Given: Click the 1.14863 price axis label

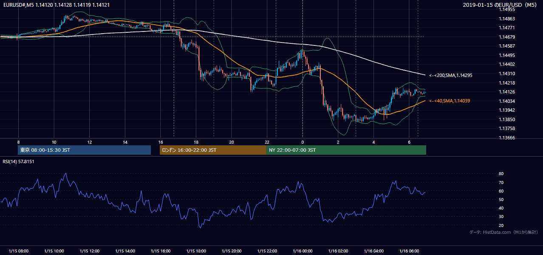Looking at the screenshot, I should (x=506, y=19).
